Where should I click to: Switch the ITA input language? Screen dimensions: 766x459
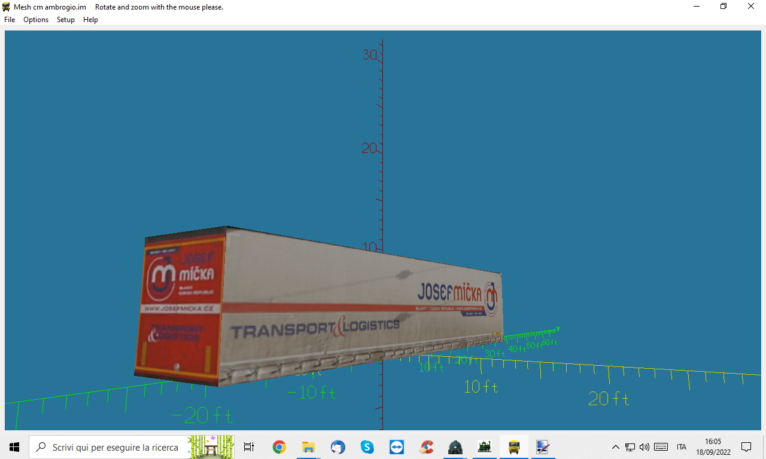tap(682, 447)
